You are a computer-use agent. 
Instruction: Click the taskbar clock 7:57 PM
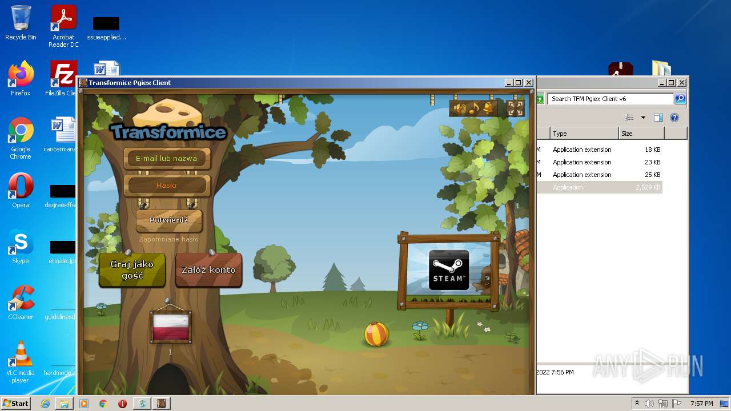701,404
